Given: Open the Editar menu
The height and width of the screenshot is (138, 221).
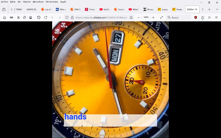Looking at the screenshot, I should pyautogui.click(x=13, y=2).
